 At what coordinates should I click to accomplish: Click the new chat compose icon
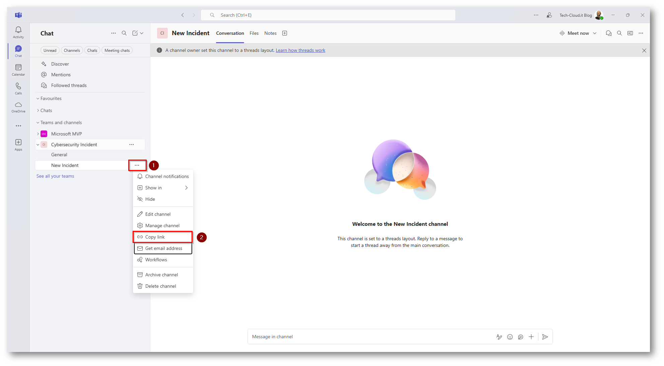135,33
